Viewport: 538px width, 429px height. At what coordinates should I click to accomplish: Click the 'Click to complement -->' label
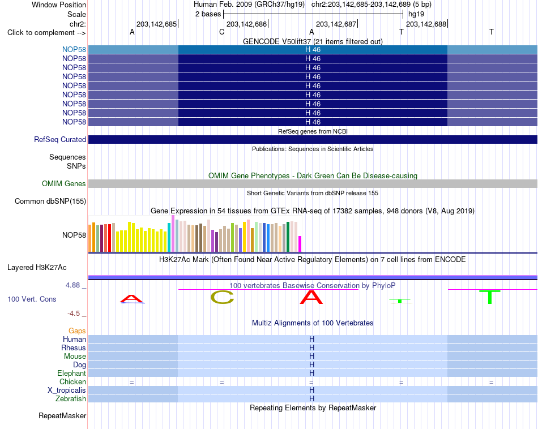[46, 33]
